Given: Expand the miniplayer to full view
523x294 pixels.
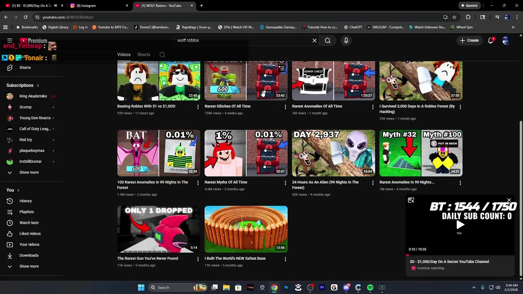Looking at the screenshot, I should pos(411,200).
